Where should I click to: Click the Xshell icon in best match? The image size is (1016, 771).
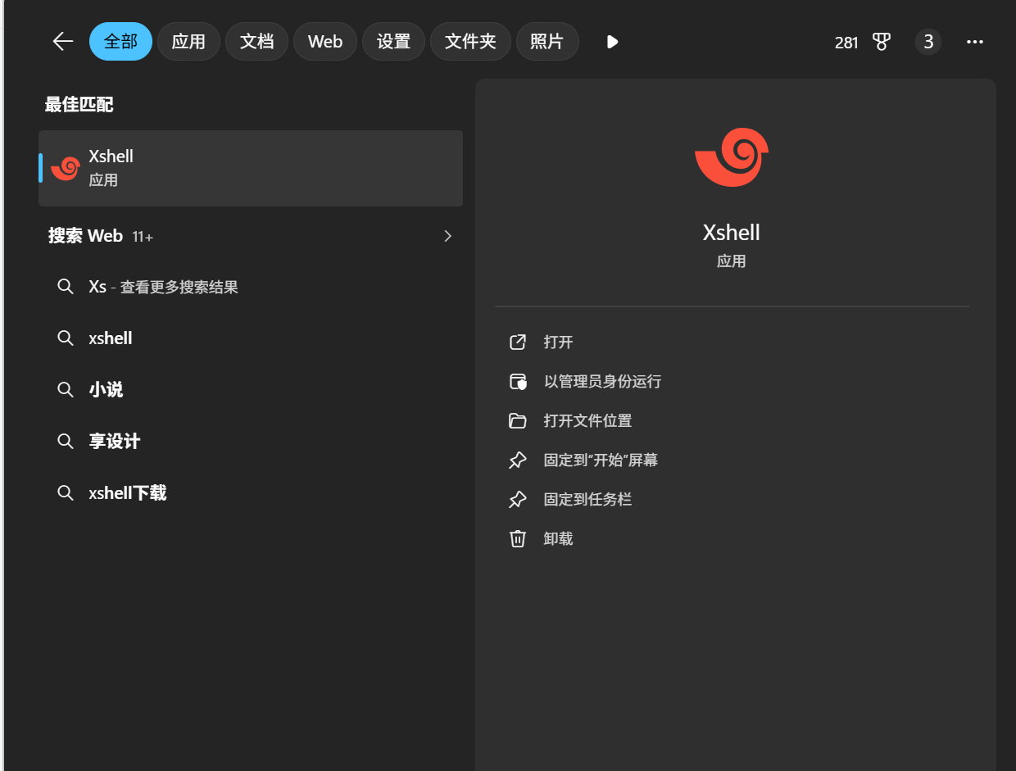pyautogui.click(x=65, y=168)
